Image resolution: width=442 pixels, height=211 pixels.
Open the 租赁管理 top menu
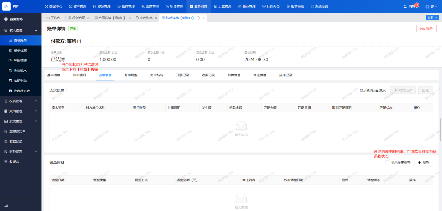point(174,6)
